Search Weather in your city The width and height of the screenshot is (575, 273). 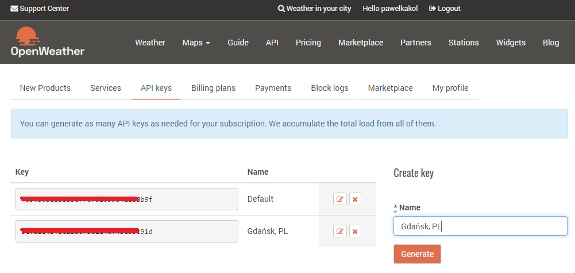314,9
